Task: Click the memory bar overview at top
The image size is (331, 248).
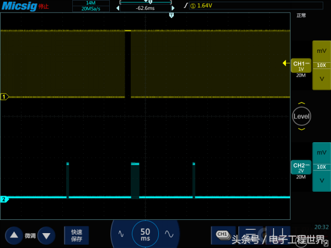Action: tap(146, 2)
